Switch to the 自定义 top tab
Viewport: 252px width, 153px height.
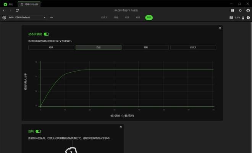(104, 17)
